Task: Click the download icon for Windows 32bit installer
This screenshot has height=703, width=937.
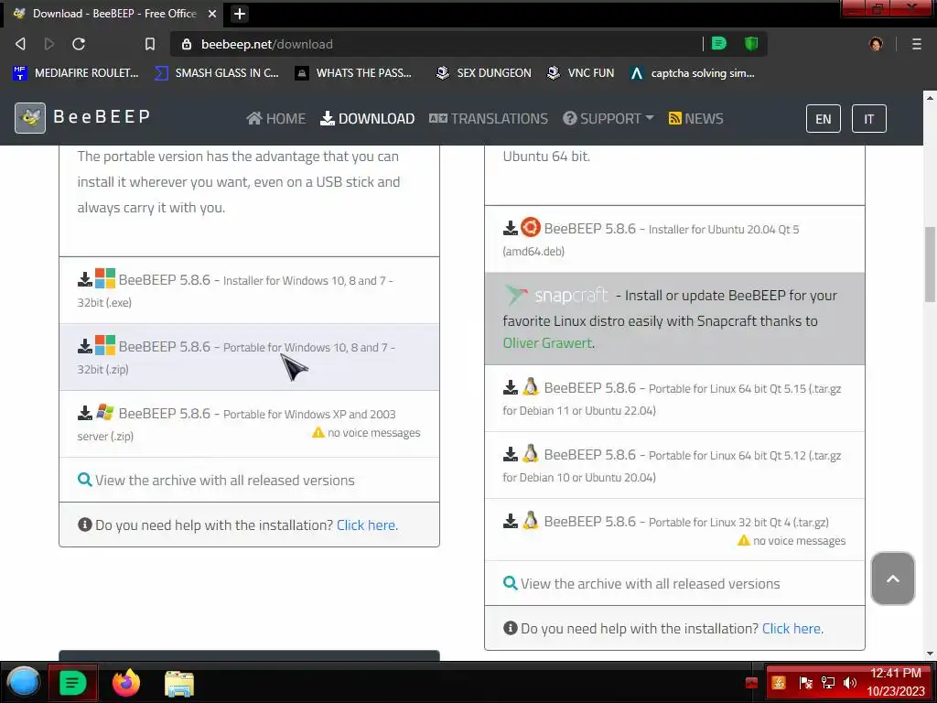Action: pyautogui.click(x=85, y=279)
